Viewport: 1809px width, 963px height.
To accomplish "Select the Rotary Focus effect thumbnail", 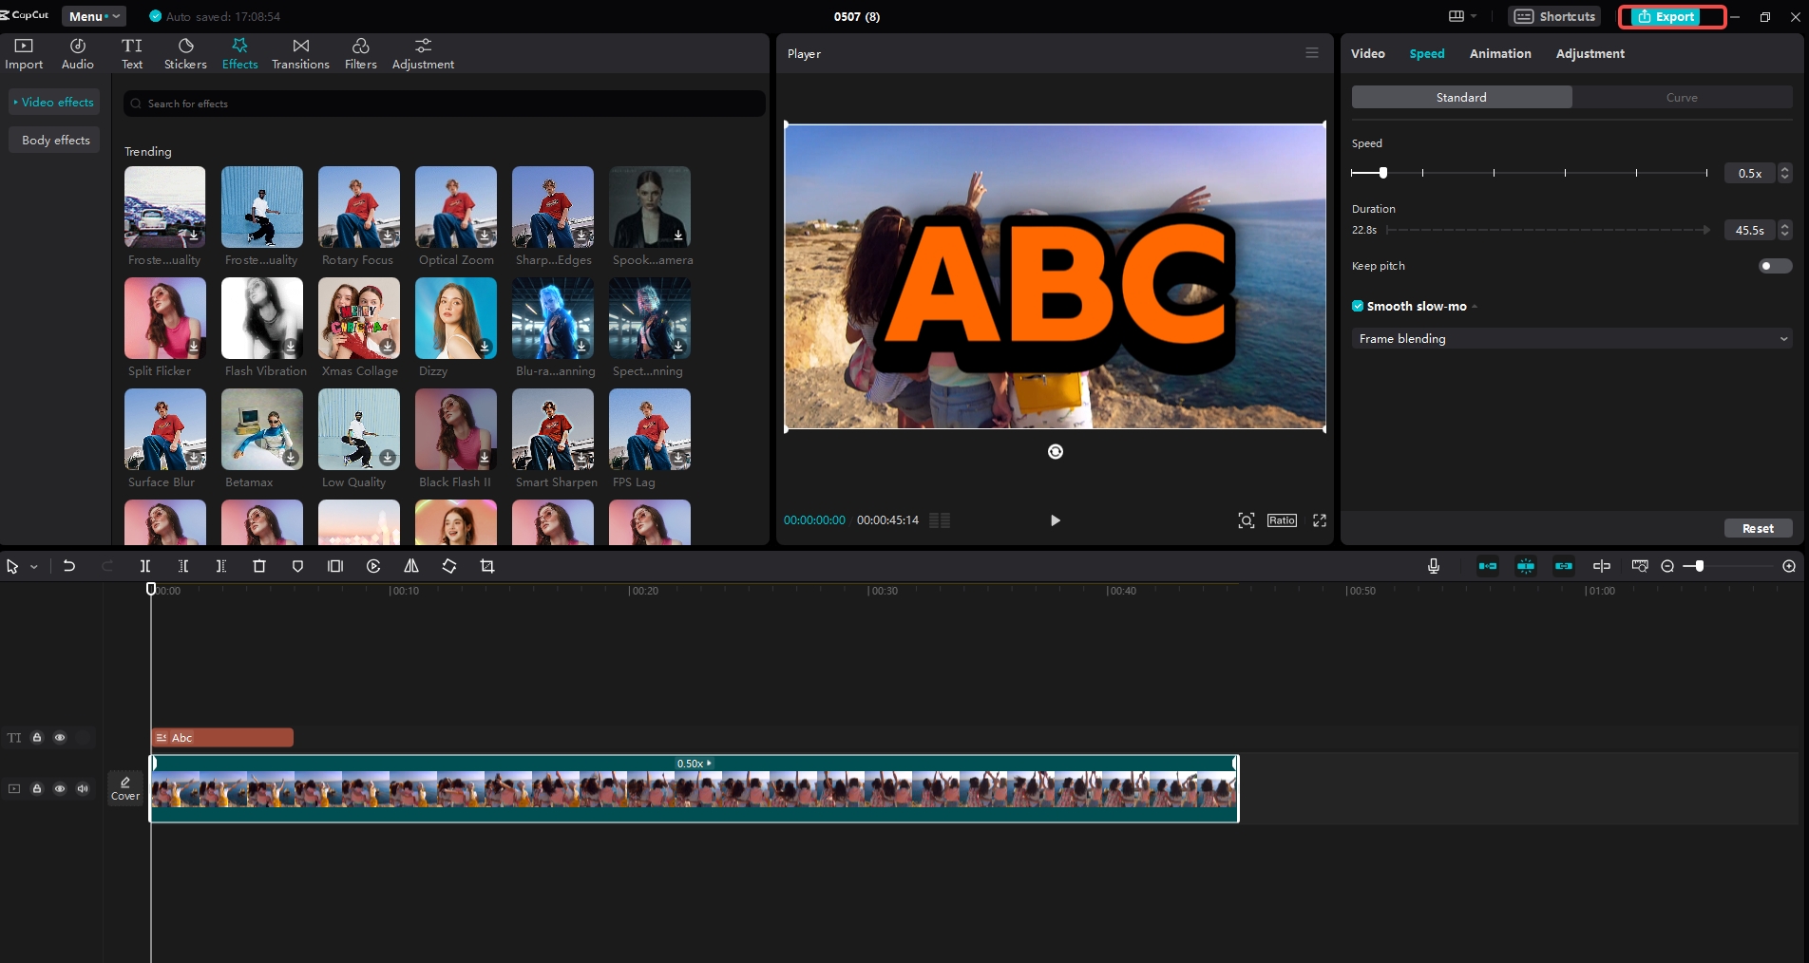I will [358, 207].
